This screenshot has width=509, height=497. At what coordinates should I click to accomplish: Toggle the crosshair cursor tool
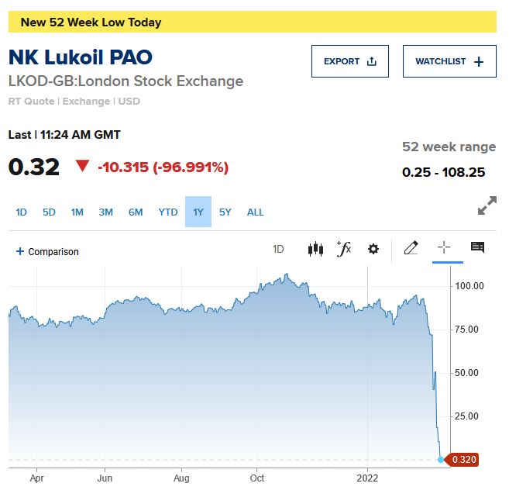[444, 248]
